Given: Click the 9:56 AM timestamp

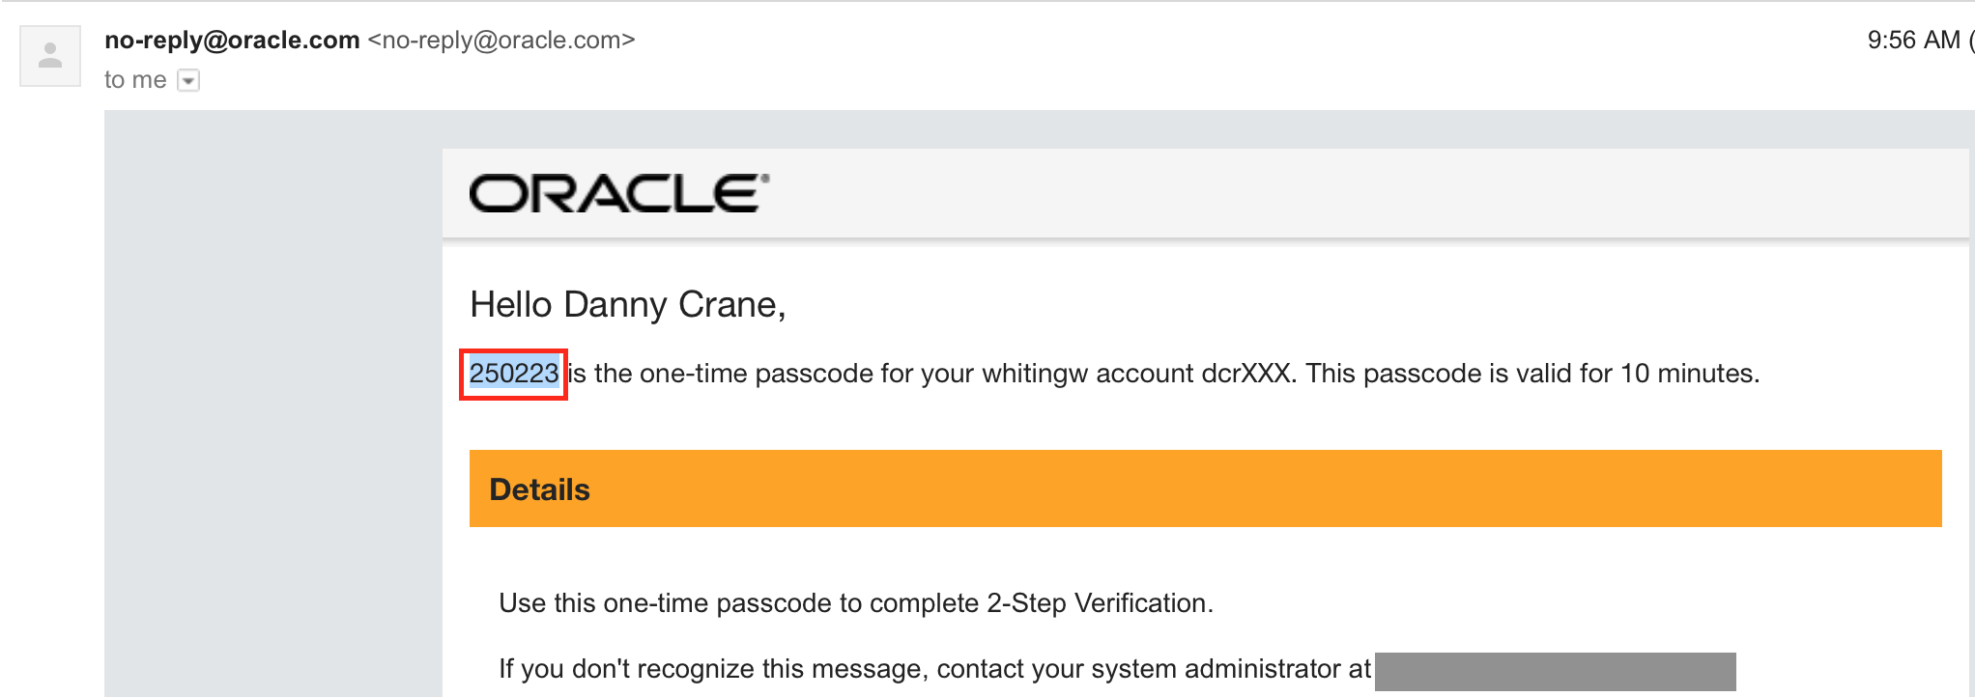Looking at the screenshot, I should tap(1913, 40).
